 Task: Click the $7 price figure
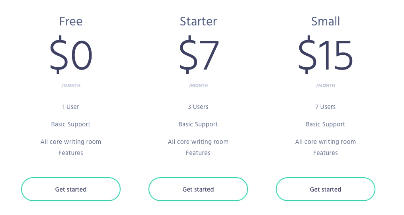(199, 55)
